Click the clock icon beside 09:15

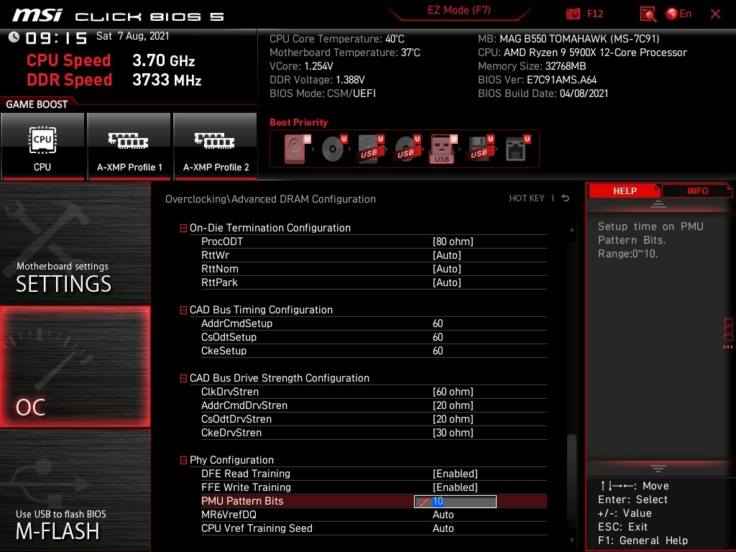(x=14, y=37)
